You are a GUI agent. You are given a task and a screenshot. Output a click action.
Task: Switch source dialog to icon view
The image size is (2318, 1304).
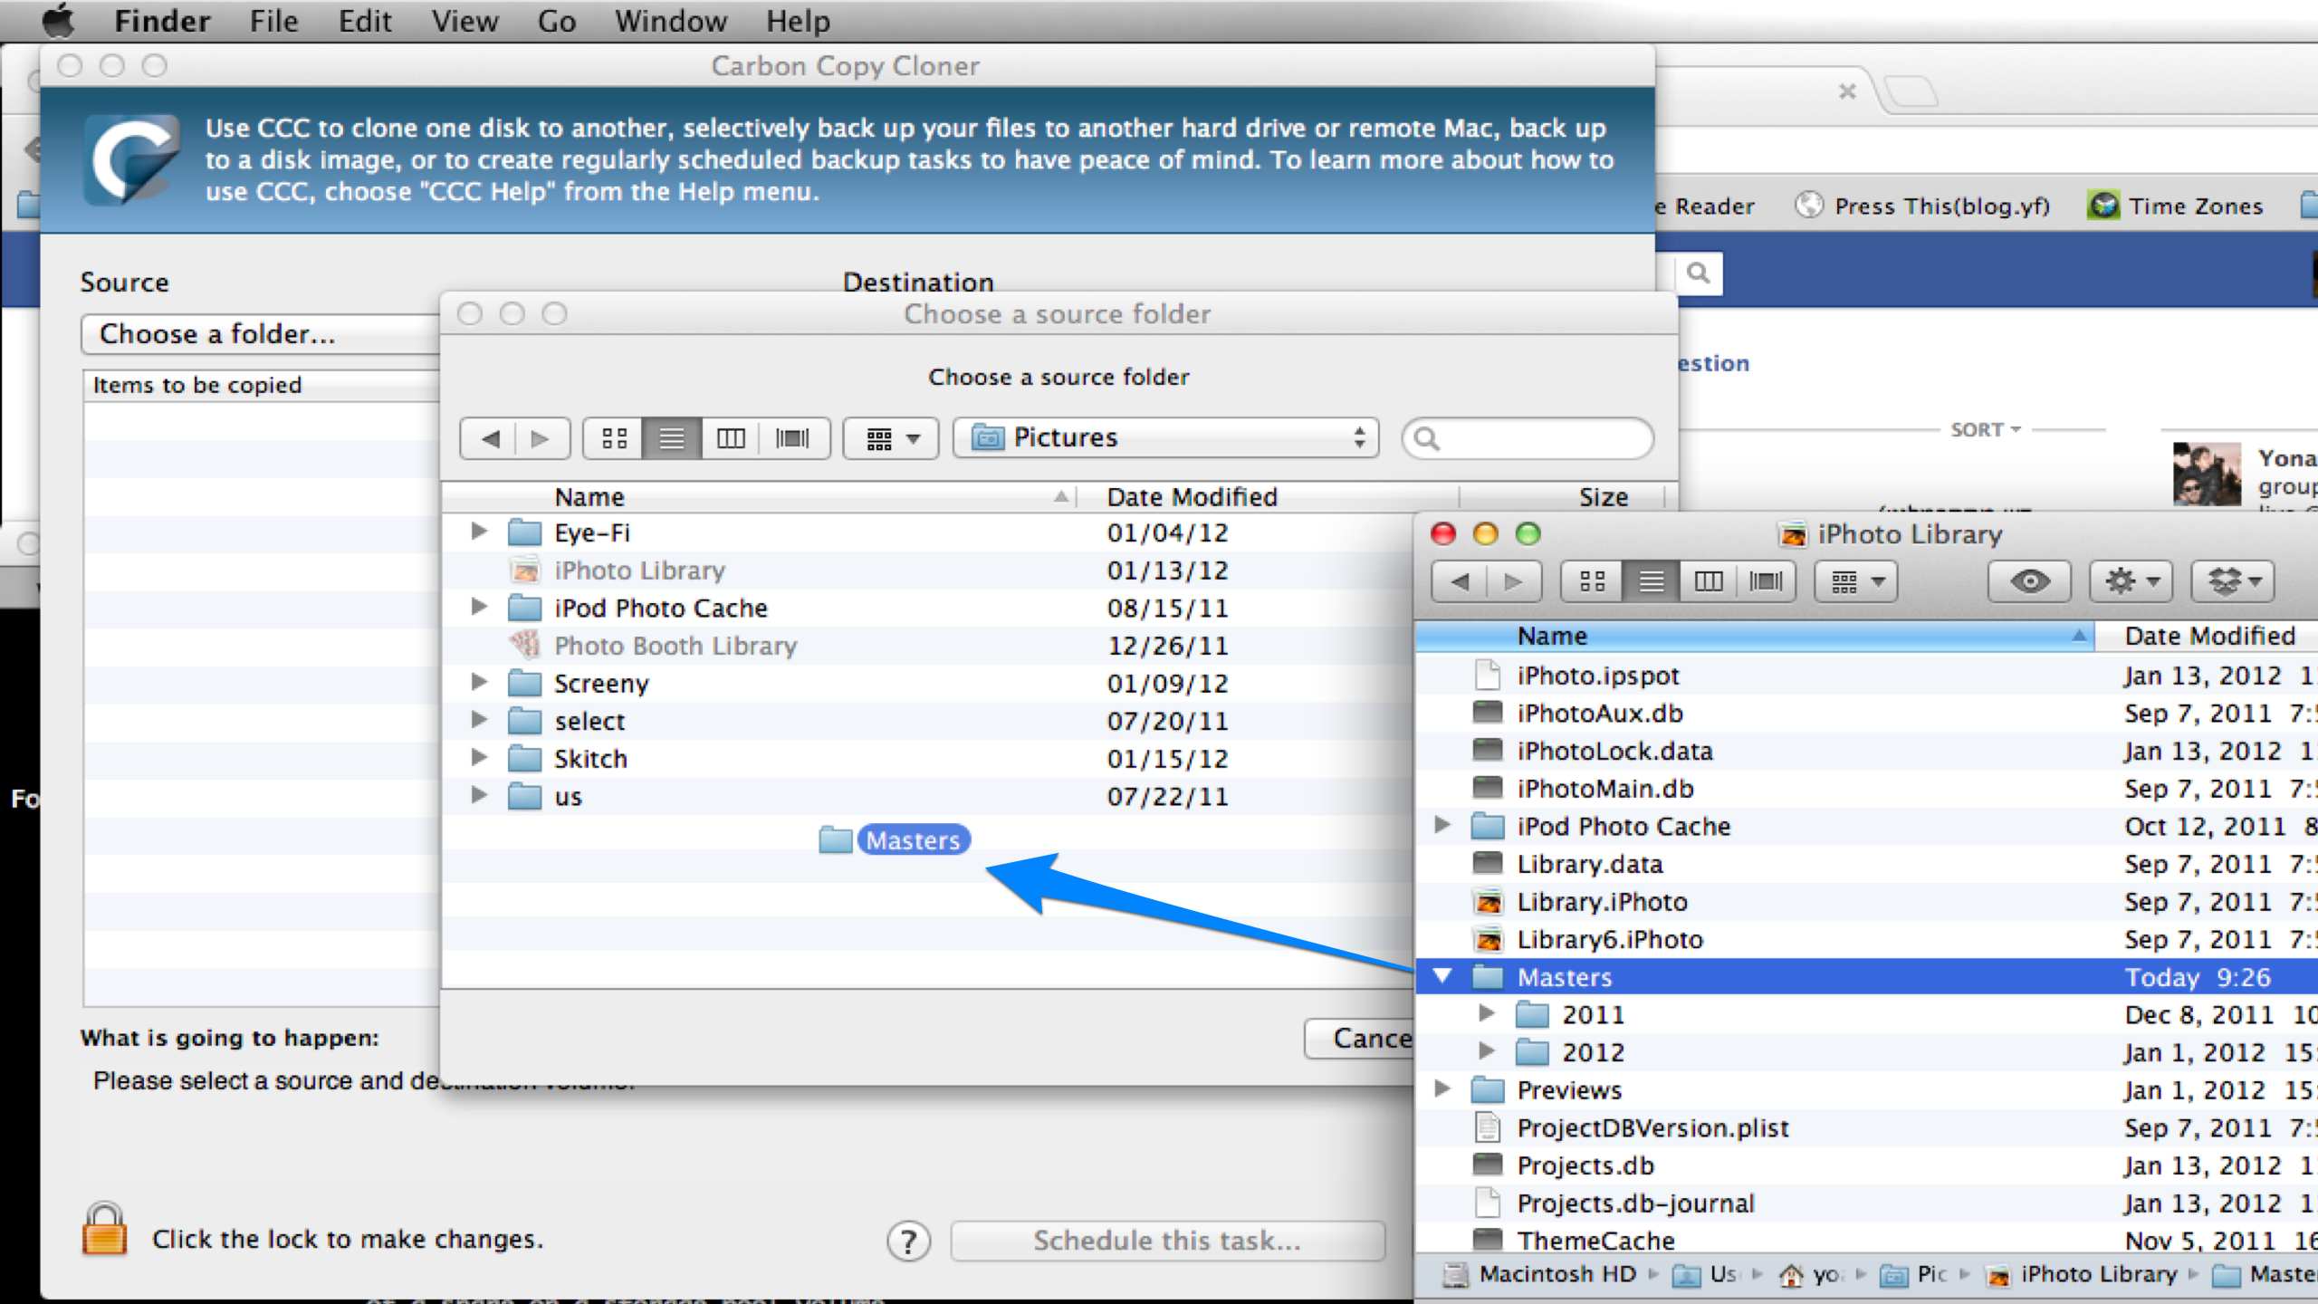coord(614,439)
